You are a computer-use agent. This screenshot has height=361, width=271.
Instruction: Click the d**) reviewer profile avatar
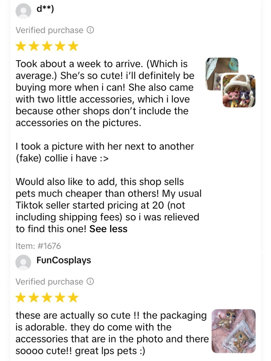(23, 11)
